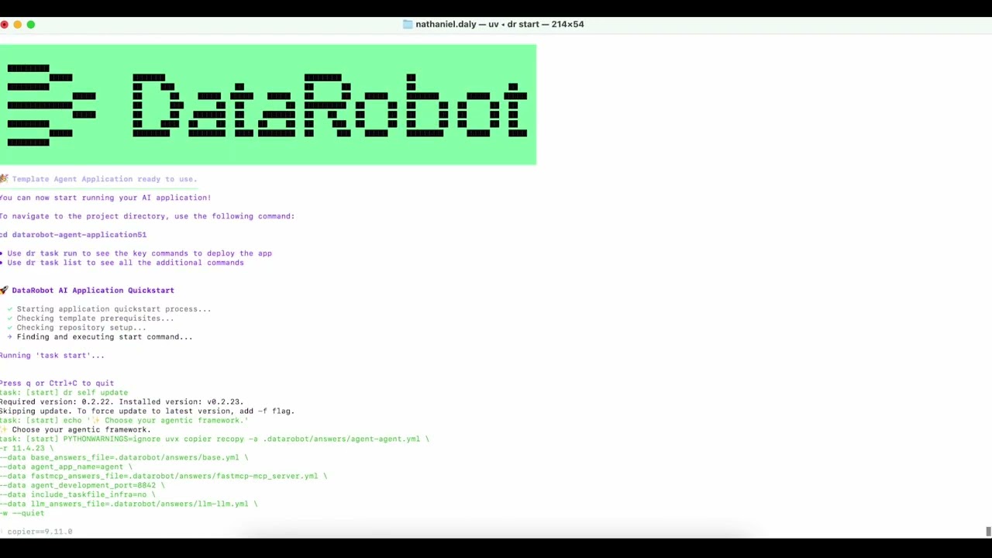Click '--data agent_app_name=agent' line
Screen dimensions: 992x558
tap(67, 467)
